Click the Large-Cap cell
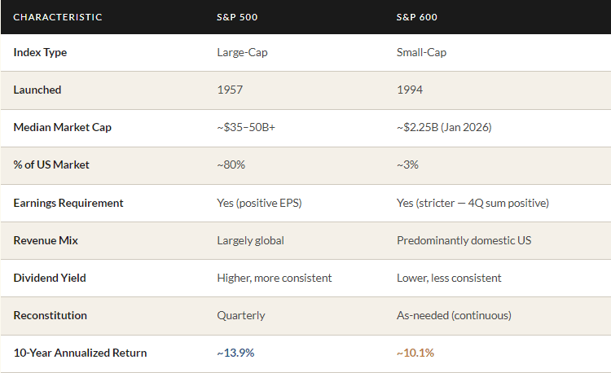The image size is (611, 373). click(x=242, y=52)
